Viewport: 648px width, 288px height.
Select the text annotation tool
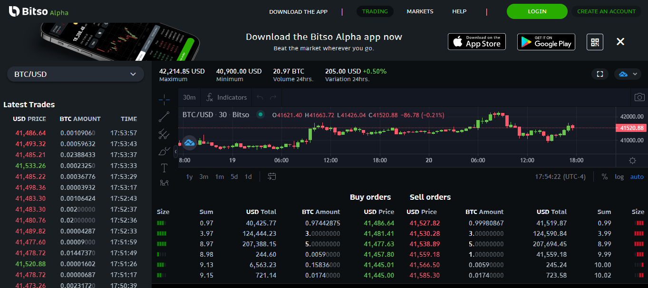(x=164, y=168)
